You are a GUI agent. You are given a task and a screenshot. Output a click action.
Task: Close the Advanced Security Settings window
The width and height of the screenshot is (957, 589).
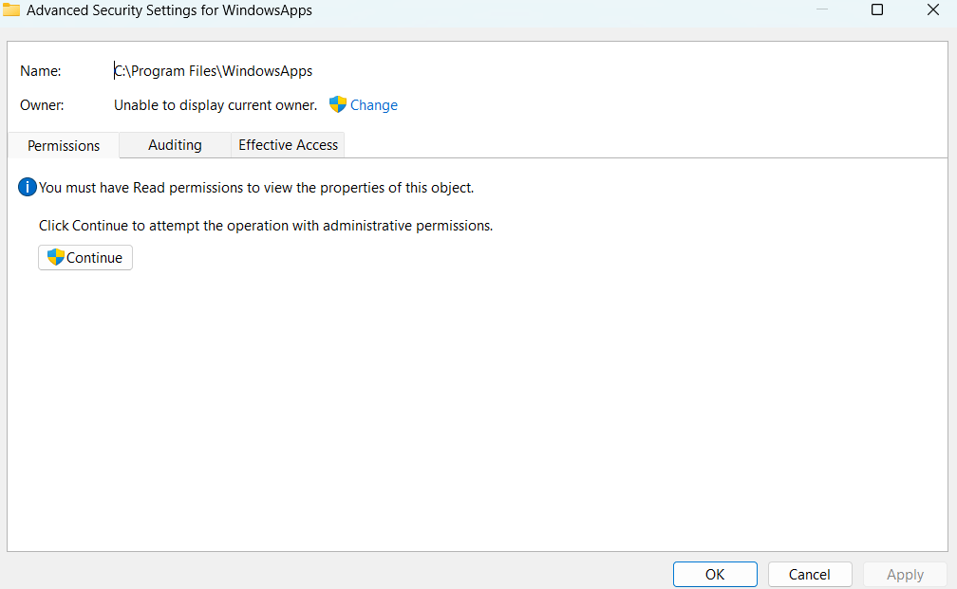pos(933,9)
